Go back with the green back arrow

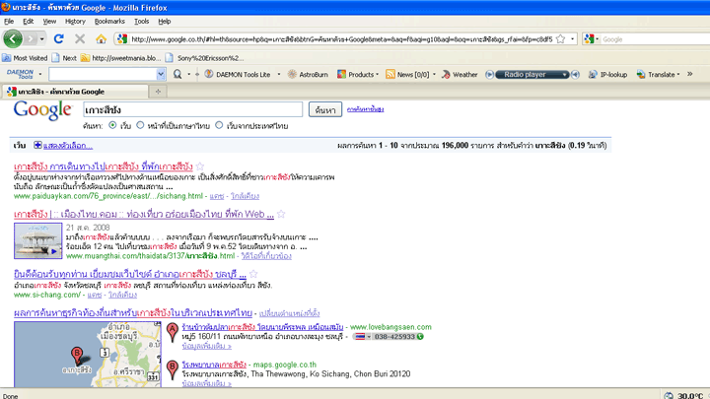(13, 38)
